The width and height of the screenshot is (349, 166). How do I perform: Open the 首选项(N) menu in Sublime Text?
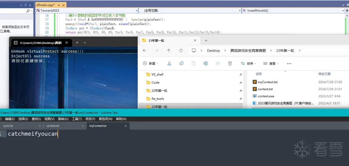coord(106,119)
